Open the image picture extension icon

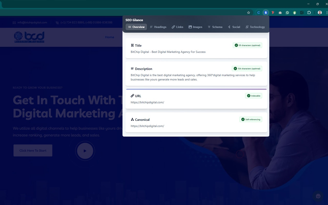tap(302, 13)
